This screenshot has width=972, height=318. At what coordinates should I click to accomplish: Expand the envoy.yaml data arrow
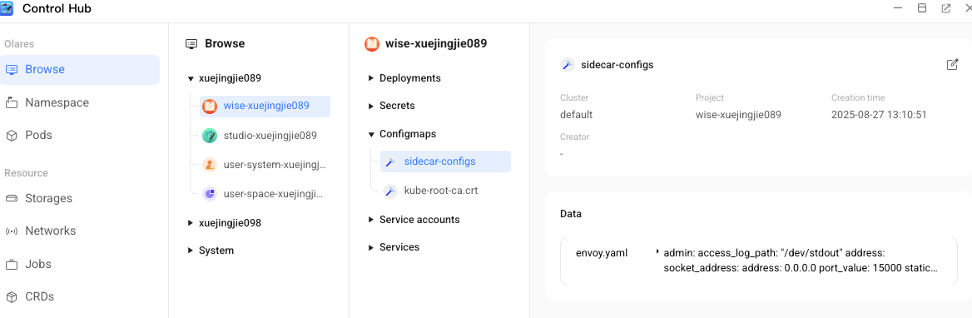(x=657, y=251)
